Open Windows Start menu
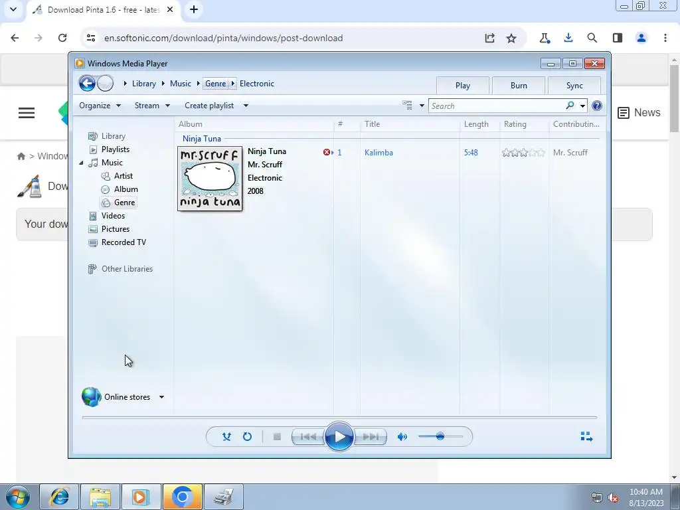 click(17, 497)
